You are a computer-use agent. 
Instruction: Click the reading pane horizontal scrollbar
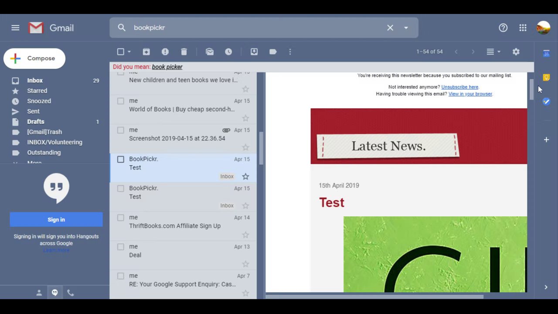coord(375,297)
